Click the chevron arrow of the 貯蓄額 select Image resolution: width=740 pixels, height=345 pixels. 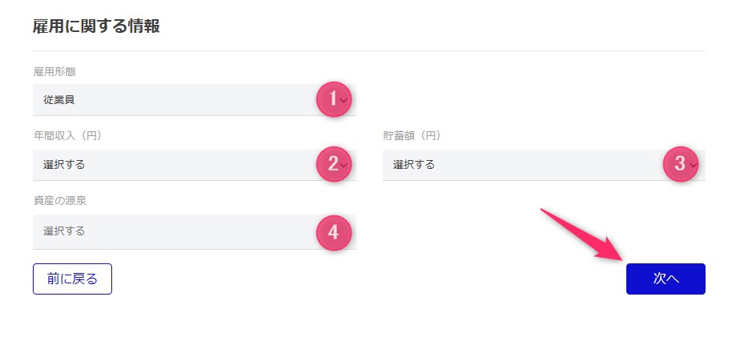tap(694, 165)
